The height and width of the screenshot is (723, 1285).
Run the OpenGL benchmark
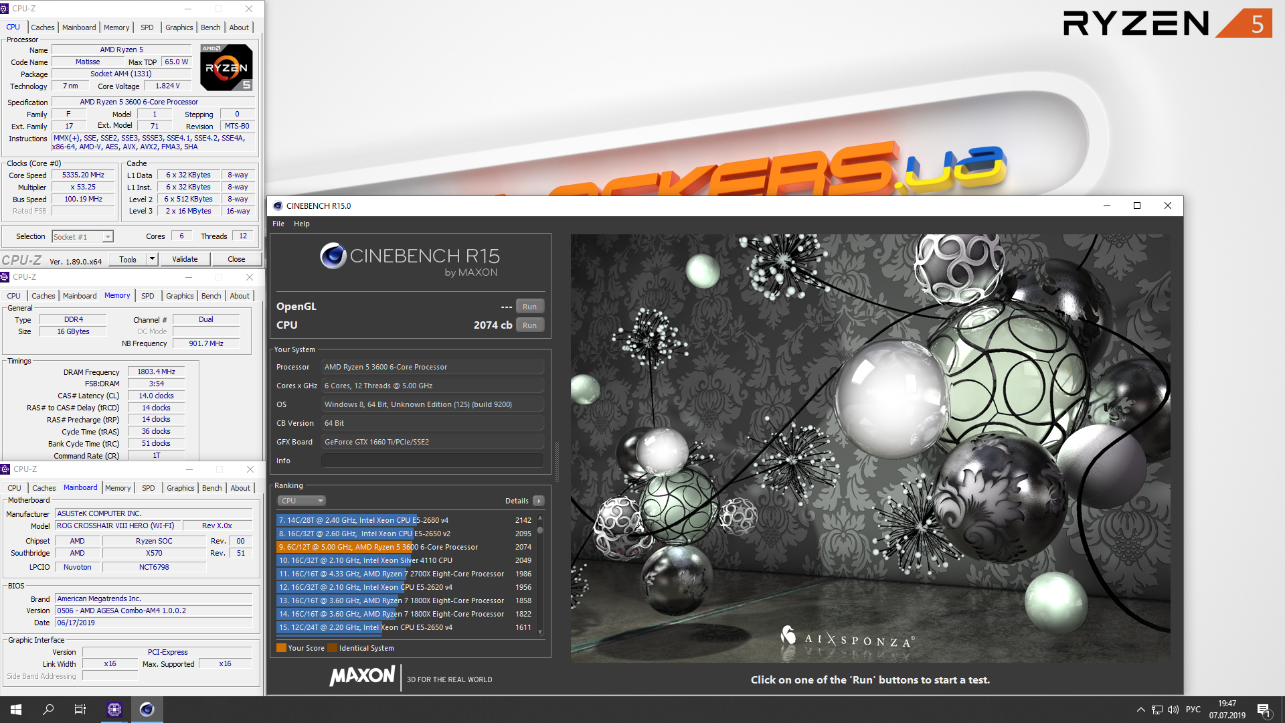(529, 307)
